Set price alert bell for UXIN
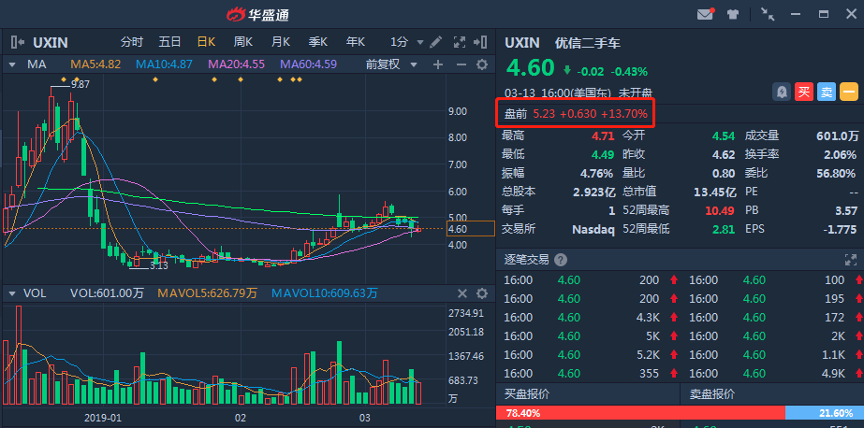The image size is (864, 428). [782, 92]
